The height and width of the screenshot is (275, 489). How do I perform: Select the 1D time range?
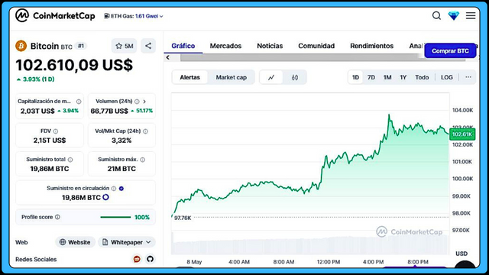coord(355,77)
